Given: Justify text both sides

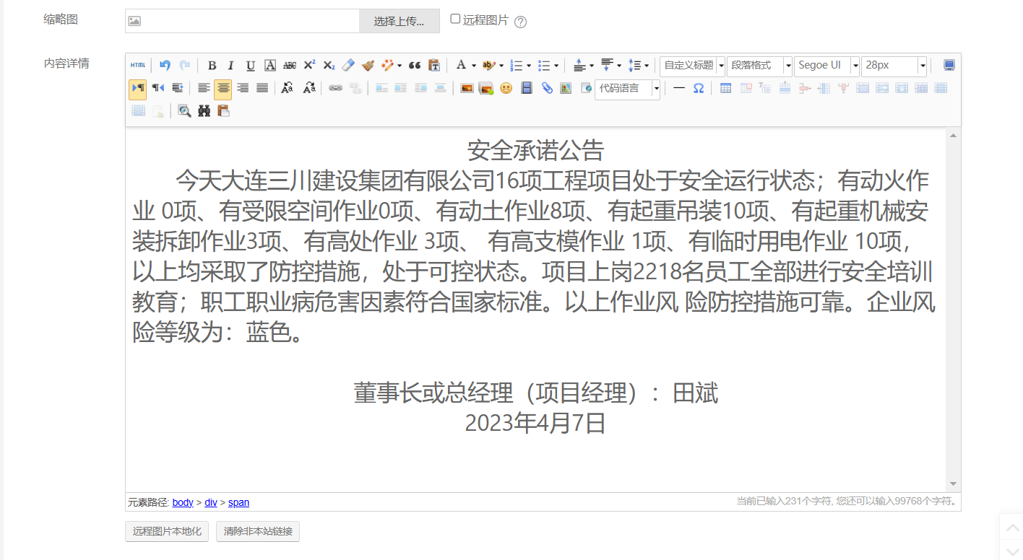Looking at the screenshot, I should tap(262, 88).
